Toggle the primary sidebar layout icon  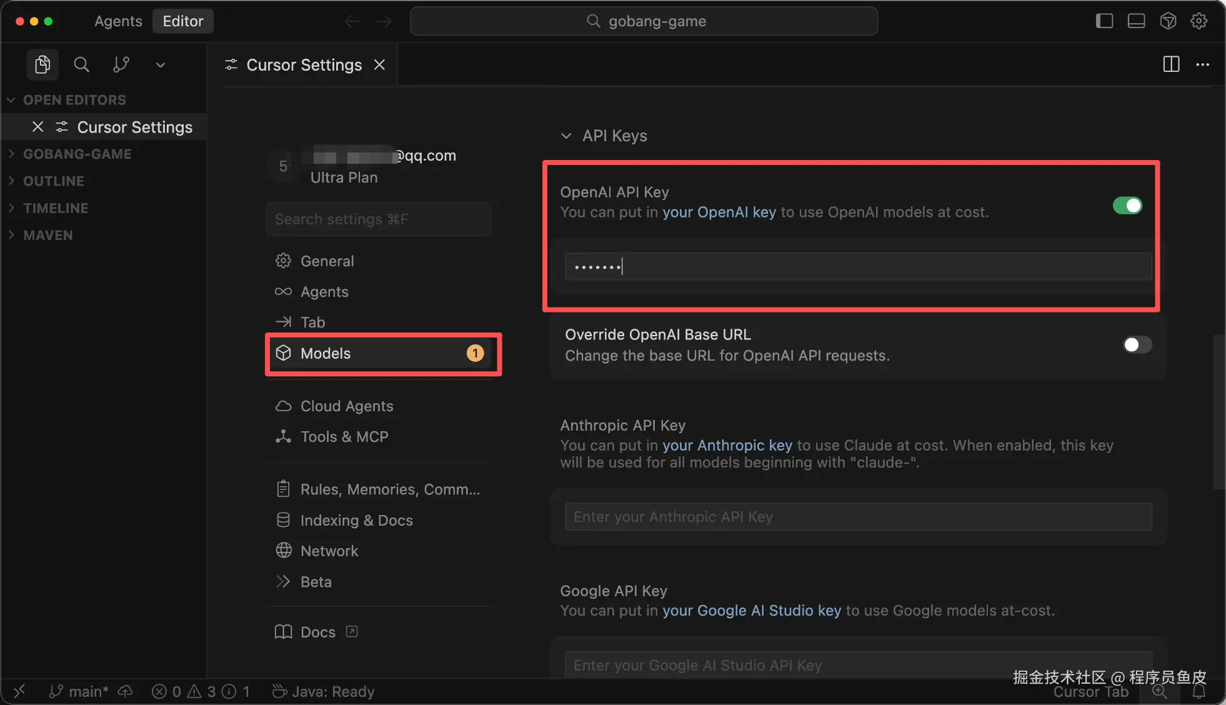pos(1104,21)
